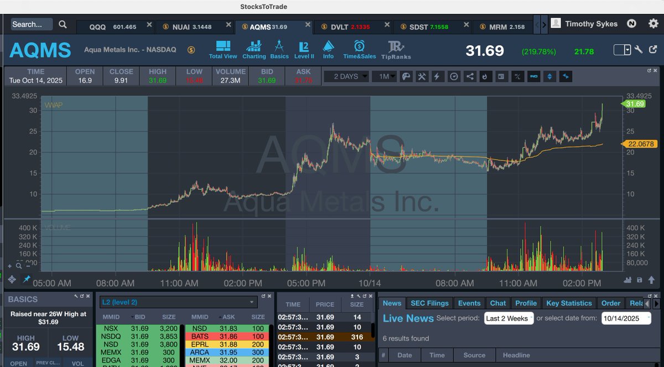
Task: Select the red BATS 31.86 ask row
Action: 227,336
